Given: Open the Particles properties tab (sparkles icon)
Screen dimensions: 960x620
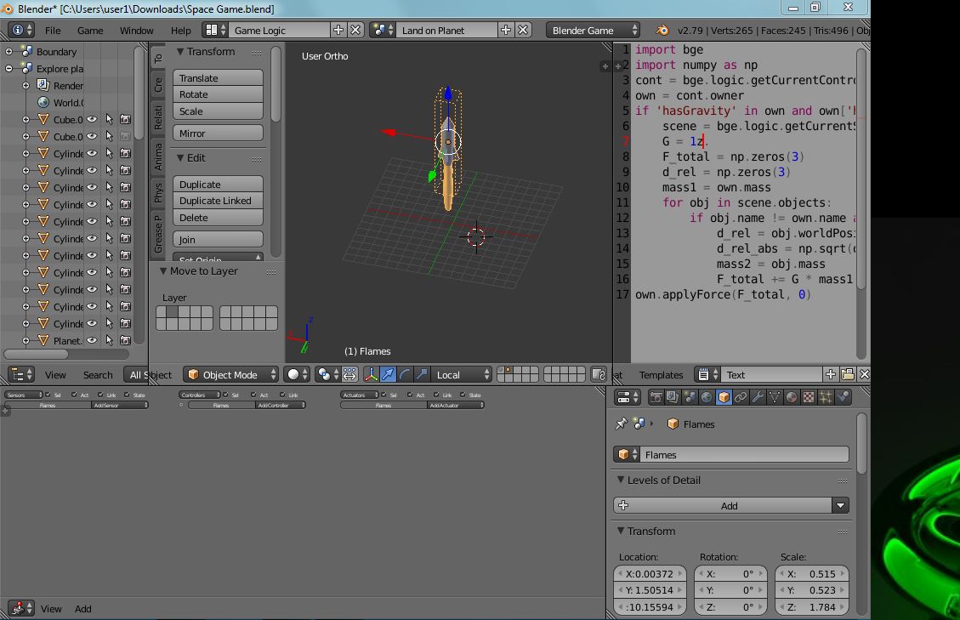Looking at the screenshot, I should coord(826,397).
